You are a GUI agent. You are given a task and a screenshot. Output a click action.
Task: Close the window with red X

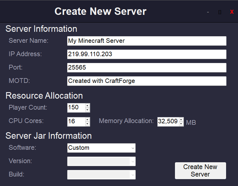[232, 12]
